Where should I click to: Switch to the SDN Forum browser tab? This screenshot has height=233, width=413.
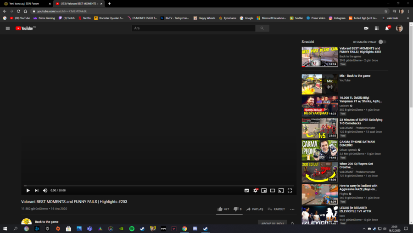(x=27, y=4)
